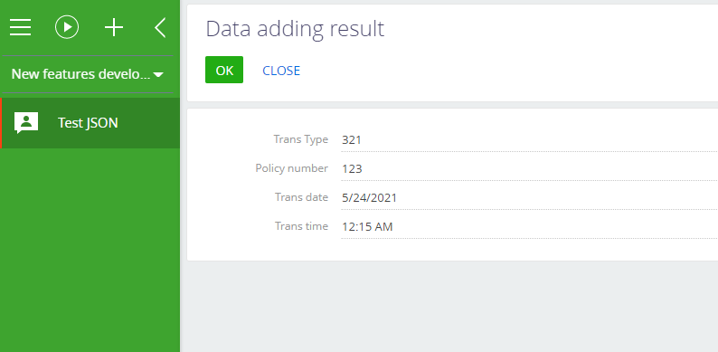The image size is (718, 352).
Task: Click the run process play icon
Action: point(67,27)
